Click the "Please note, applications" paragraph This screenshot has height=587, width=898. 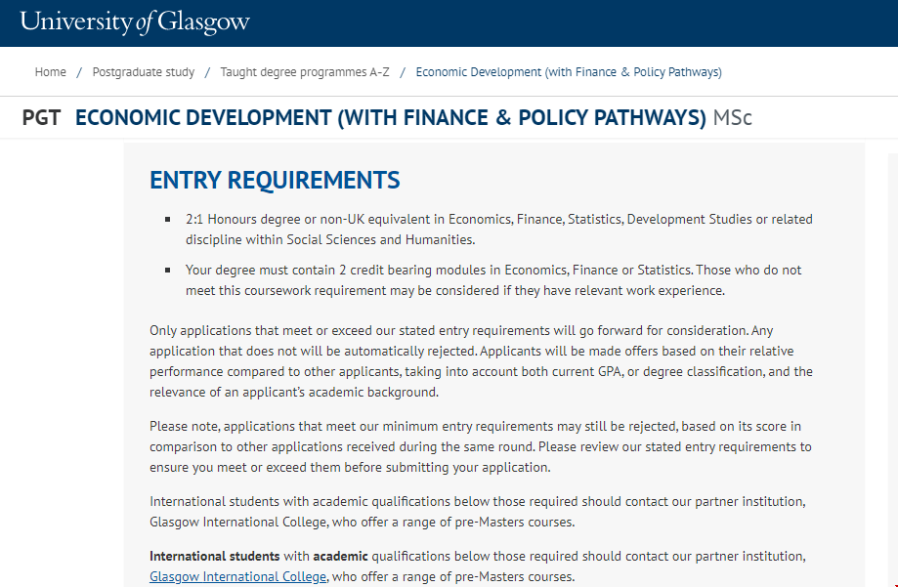click(479, 446)
